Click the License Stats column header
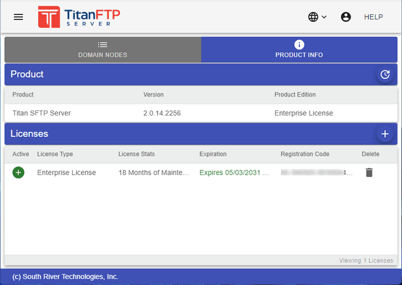This screenshot has height=285, width=402. 136,154
